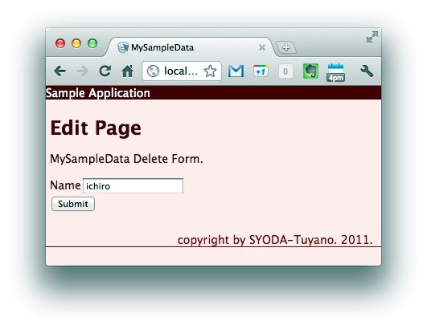Go back using the back arrow
Image resolution: width=427 pixels, height=329 pixels.
60,71
